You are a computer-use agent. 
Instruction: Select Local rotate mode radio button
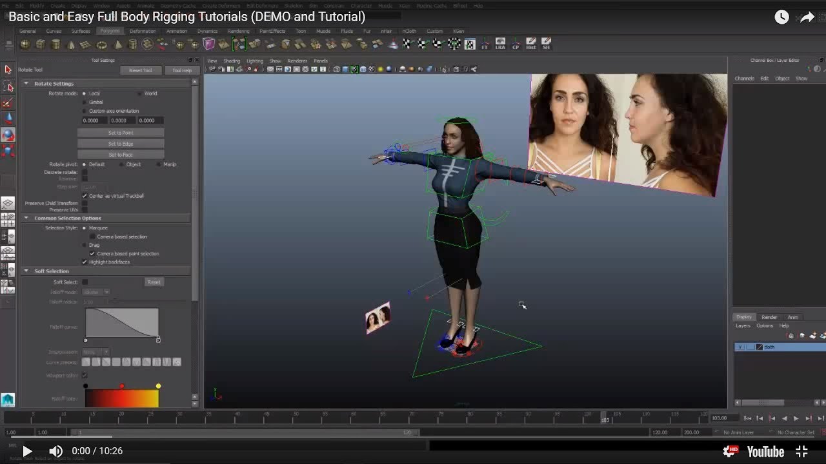[x=84, y=93]
